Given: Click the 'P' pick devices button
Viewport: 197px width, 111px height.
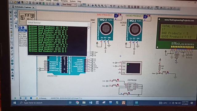Looking at the screenshot, I should click(20, 27).
